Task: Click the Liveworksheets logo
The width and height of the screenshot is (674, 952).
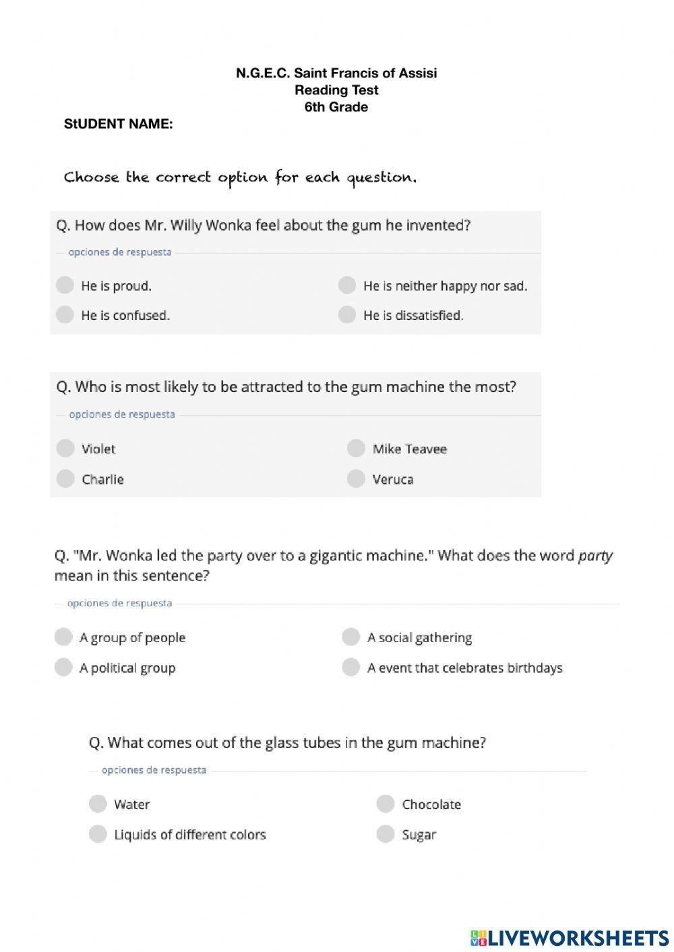Action: tap(570, 937)
